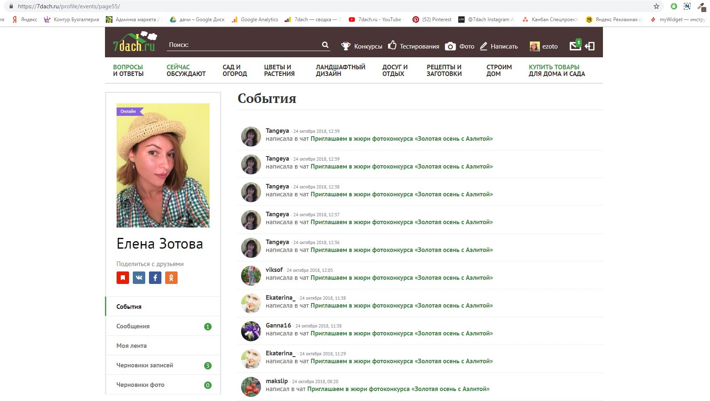The width and height of the screenshot is (710, 401).
Task: Click Тестирования link in header
Action: 419,46
